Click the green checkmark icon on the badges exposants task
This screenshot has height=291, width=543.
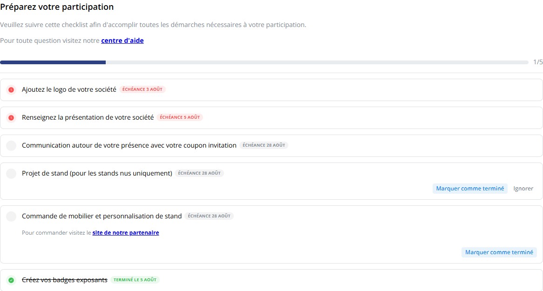point(11,280)
